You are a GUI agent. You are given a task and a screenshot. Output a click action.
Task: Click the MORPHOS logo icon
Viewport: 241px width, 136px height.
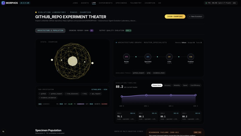(x=3, y=3)
